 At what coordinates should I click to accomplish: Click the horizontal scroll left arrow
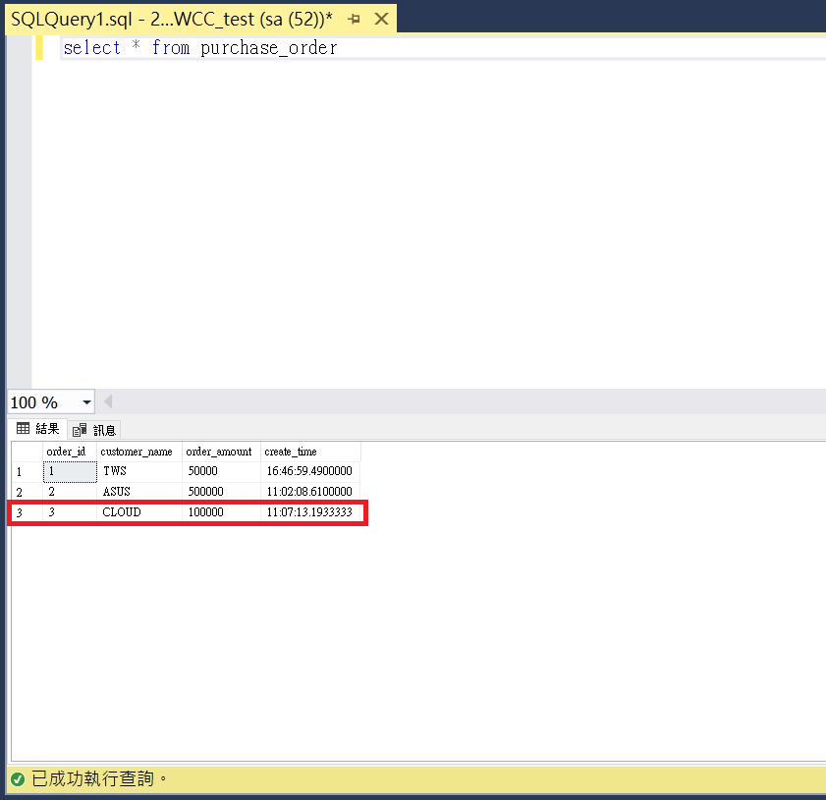click(x=108, y=401)
